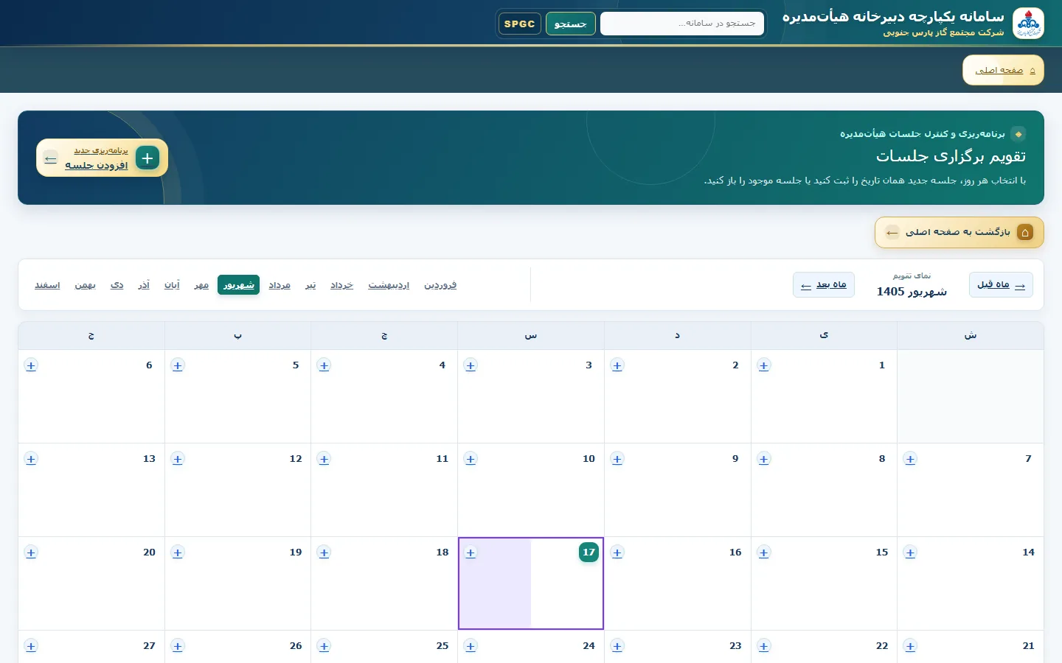Screen dimensions: 1062x663
Task: Click day 13's plus icon
Action: pyautogui.click(x=31, y=459)
